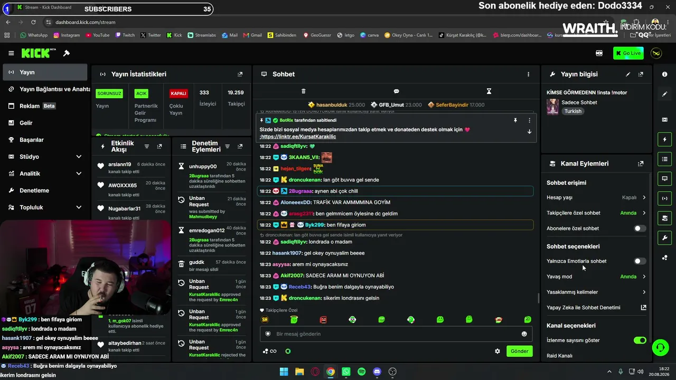This screenshot has height=380, width=676.
Task: Expand the pinned message with the down arrow
Action: point(529,132)
